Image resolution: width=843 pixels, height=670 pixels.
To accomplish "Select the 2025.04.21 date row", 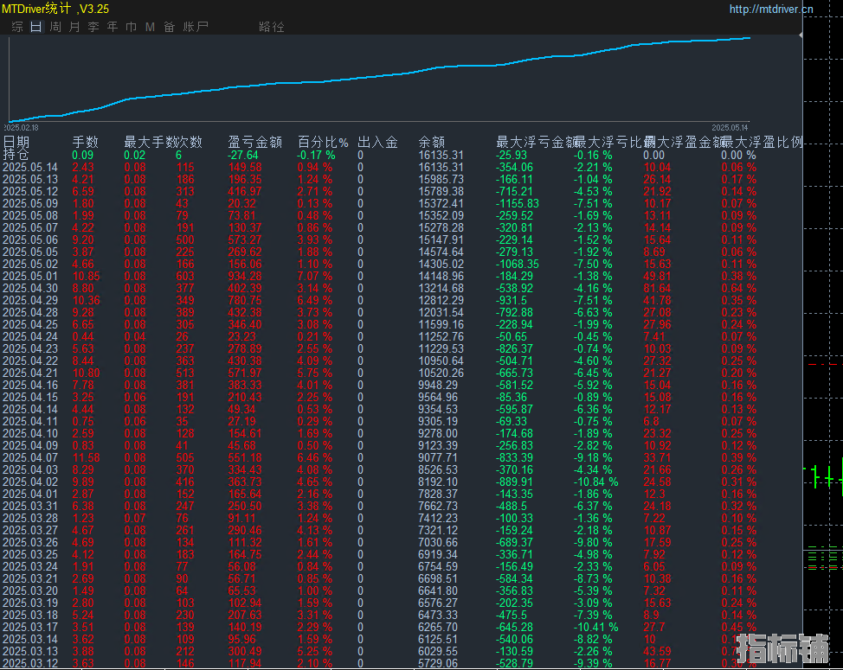I will [30, 373].
